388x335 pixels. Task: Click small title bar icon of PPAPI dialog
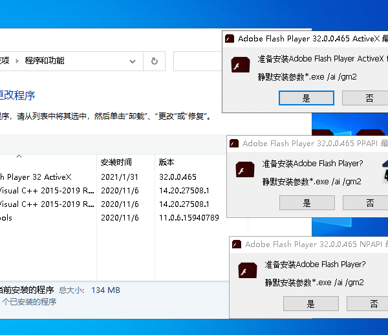(234, 144)
